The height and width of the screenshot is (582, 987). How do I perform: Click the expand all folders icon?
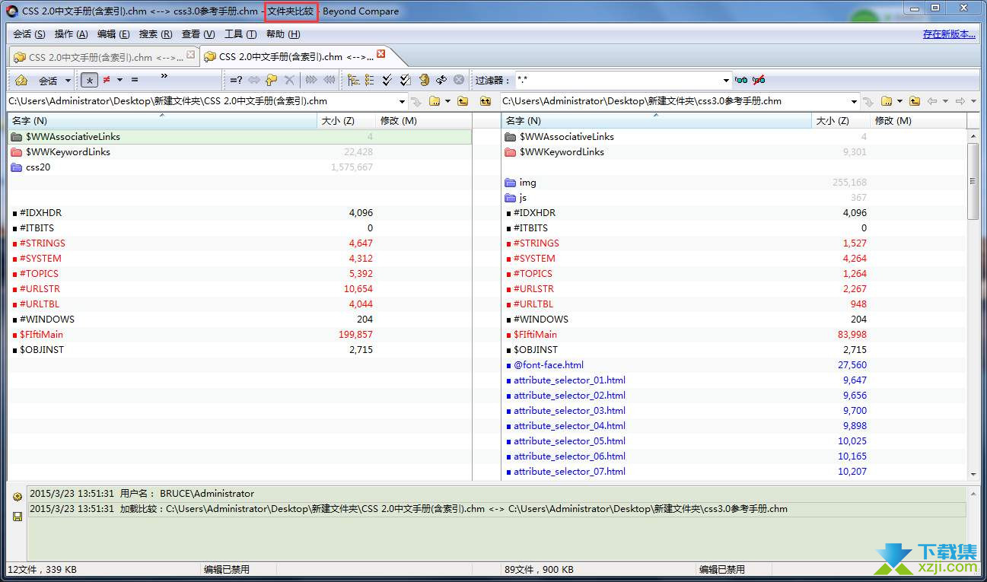[x=353, y=80]
